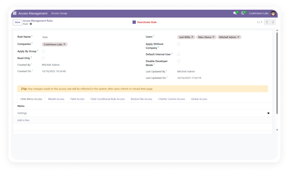
Task: Click the purple stop icon on Deactivate Rule
Action: (134, 22)
